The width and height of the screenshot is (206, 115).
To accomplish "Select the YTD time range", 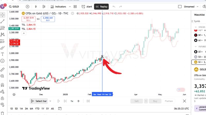I will (37, 109).
